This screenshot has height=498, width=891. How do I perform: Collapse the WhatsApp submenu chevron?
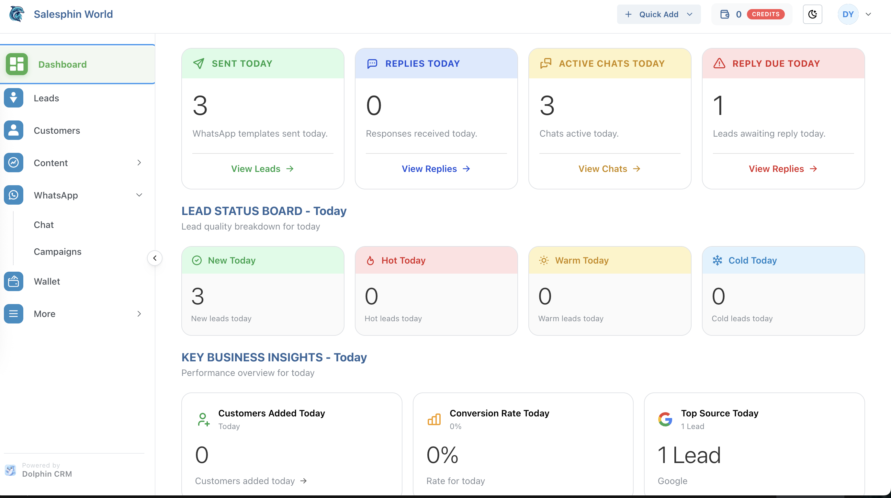tap(140, 195)
